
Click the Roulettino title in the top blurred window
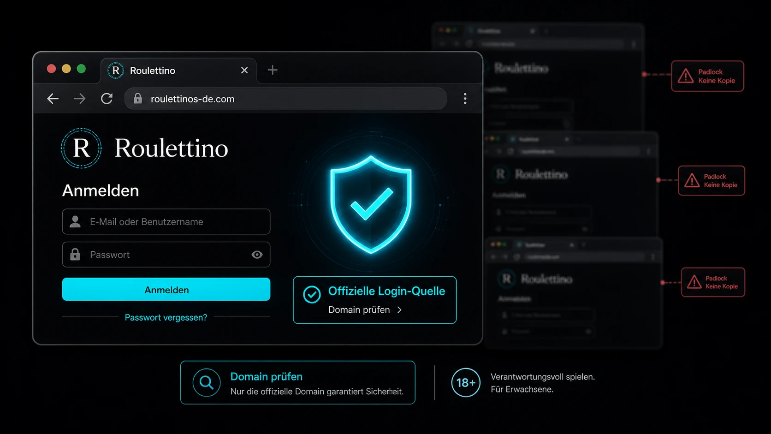(x=522, y=68)
